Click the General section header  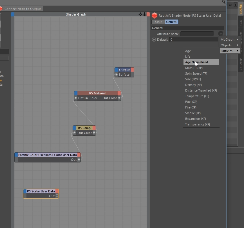click(x=187, y=28)
